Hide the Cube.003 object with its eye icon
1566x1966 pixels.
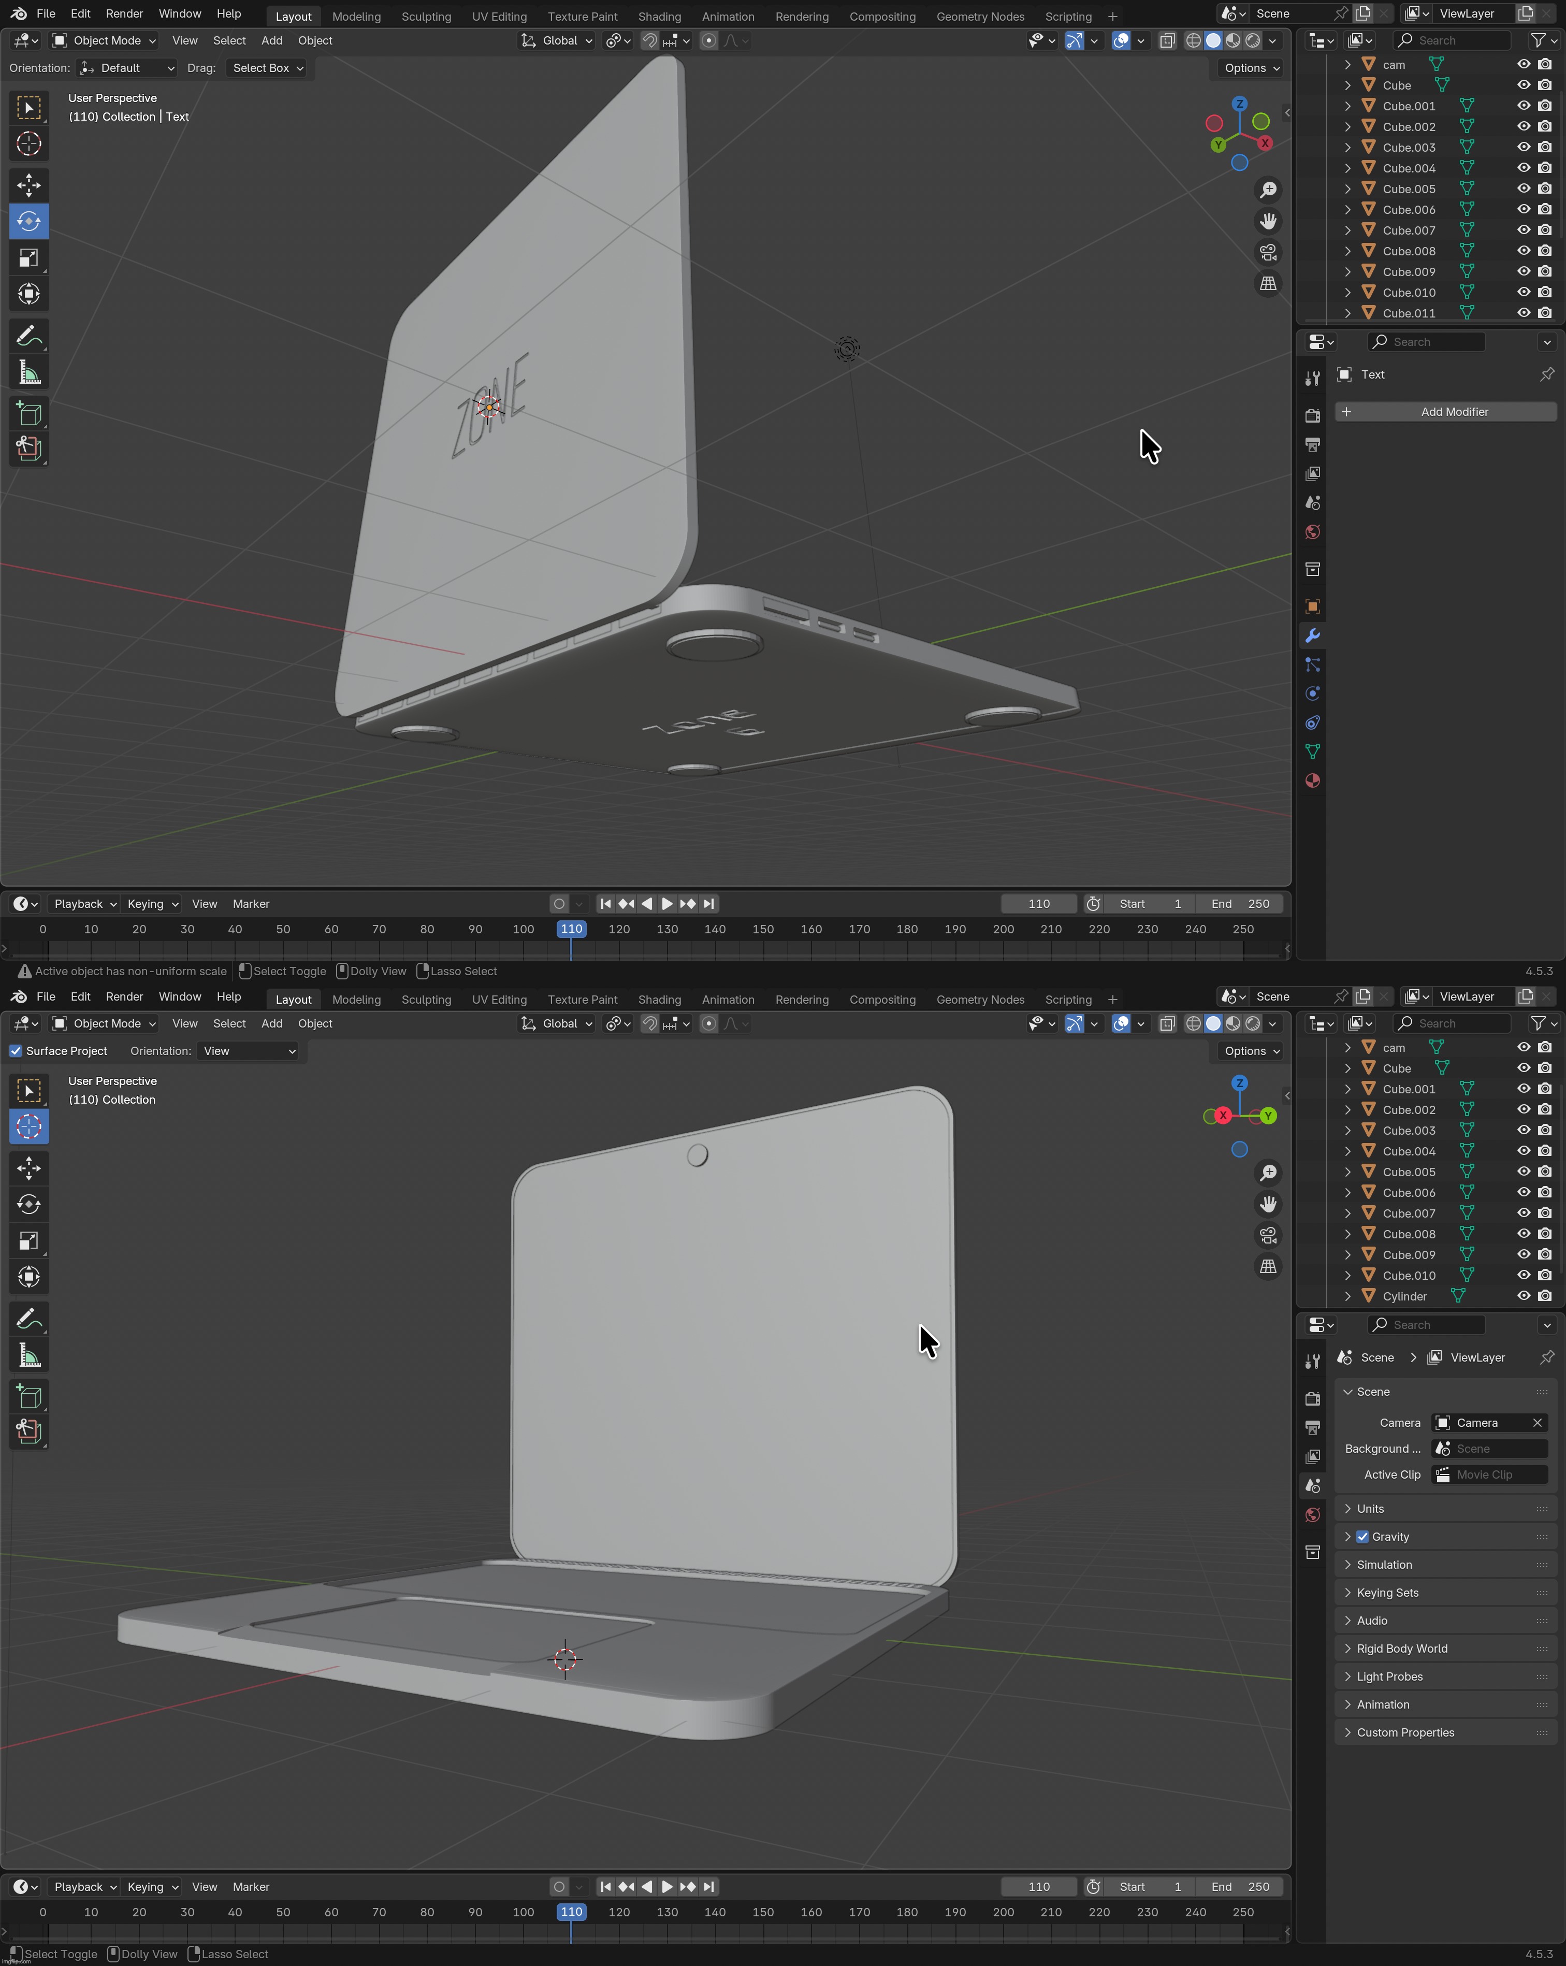pyautogui.click(x=1524, y=147)
